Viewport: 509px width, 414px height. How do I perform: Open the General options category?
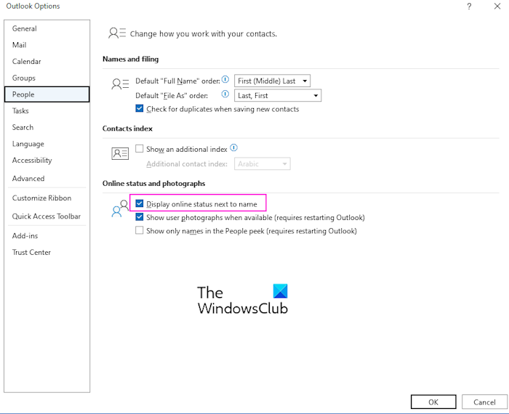click(x=47, y=28)
